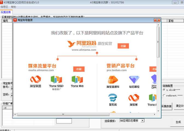Click 收藏 button next to 阿里妈妈 logo
Screen dimensions: 184x131
123,46
